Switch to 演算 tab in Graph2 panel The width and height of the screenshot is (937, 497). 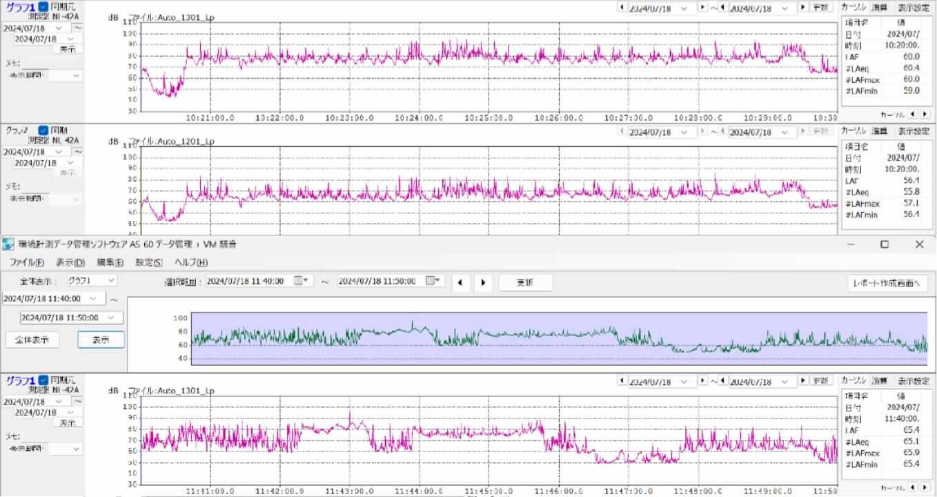click(x=879, y=130)
